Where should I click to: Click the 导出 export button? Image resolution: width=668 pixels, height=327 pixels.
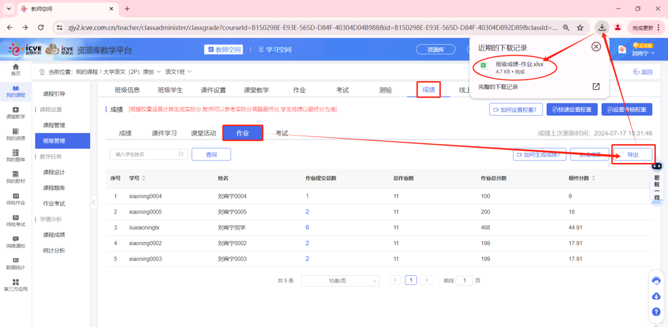[x=633, y=155]
